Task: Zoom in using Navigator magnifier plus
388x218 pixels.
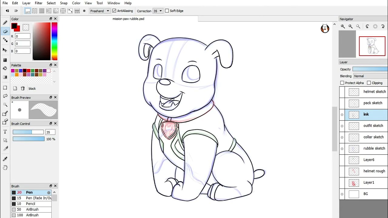Action: (343, 27)
